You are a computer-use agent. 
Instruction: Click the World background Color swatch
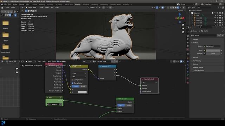[x=213, y=50]
